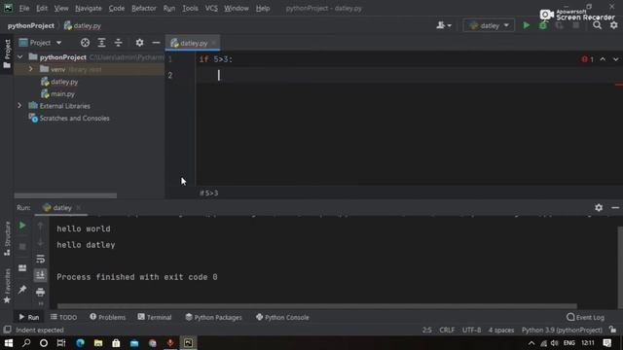This screenshot has height=350, width=623.
Task: Open File Explorer from taskbar
Action: 98,343
